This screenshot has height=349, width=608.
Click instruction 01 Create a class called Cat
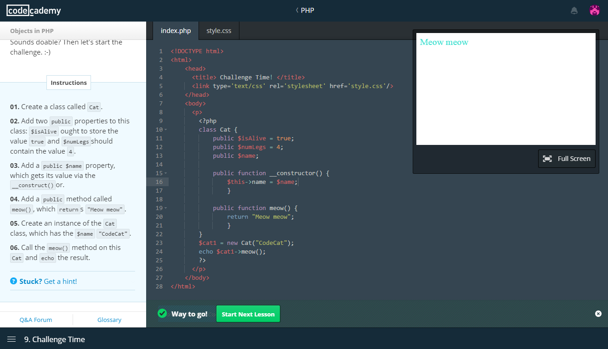[57, 107]
